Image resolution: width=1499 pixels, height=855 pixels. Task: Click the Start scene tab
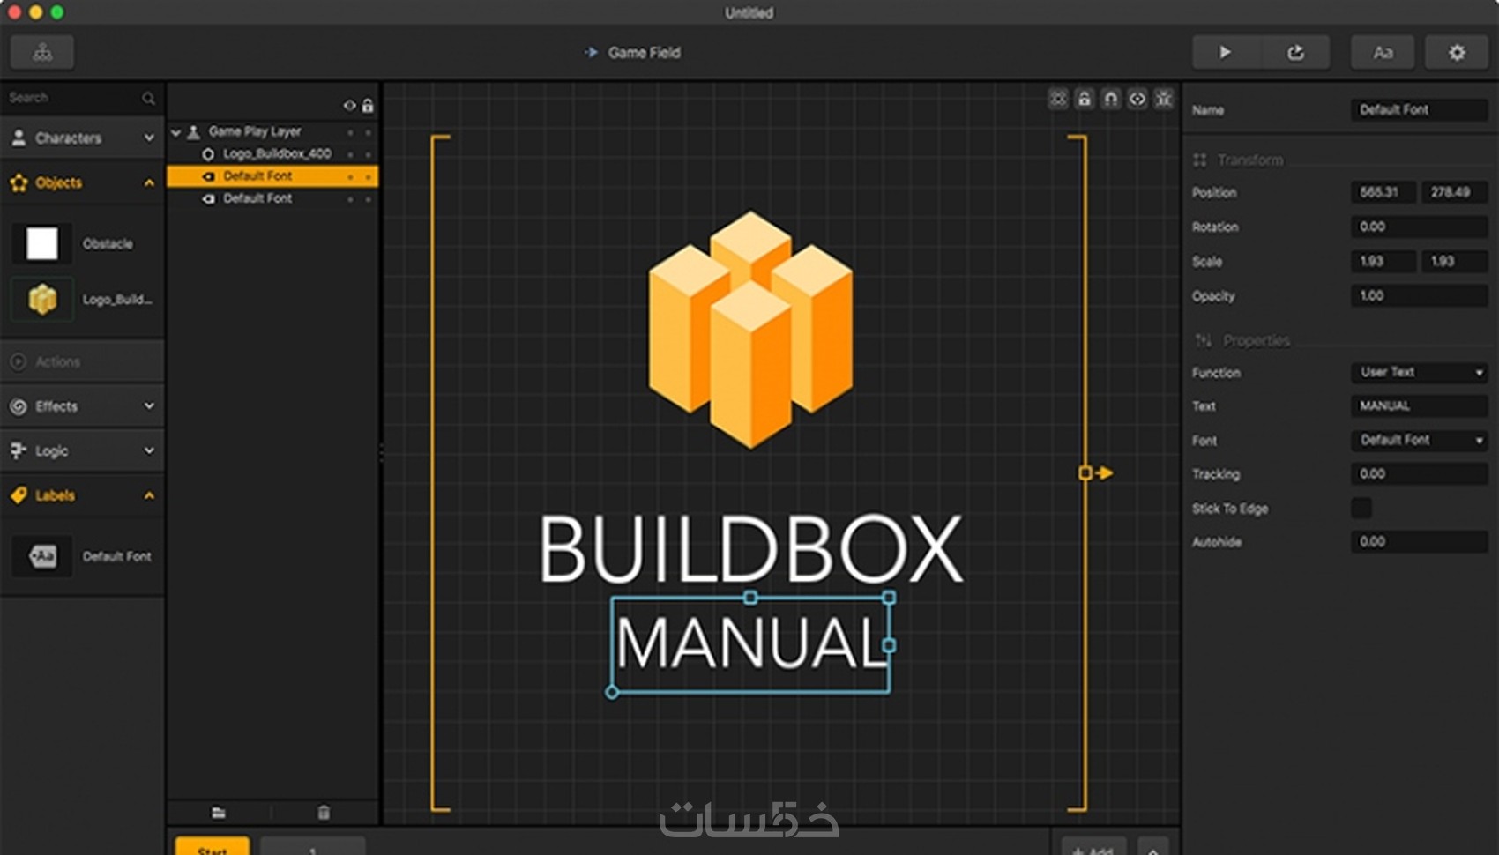pos(213,846)
